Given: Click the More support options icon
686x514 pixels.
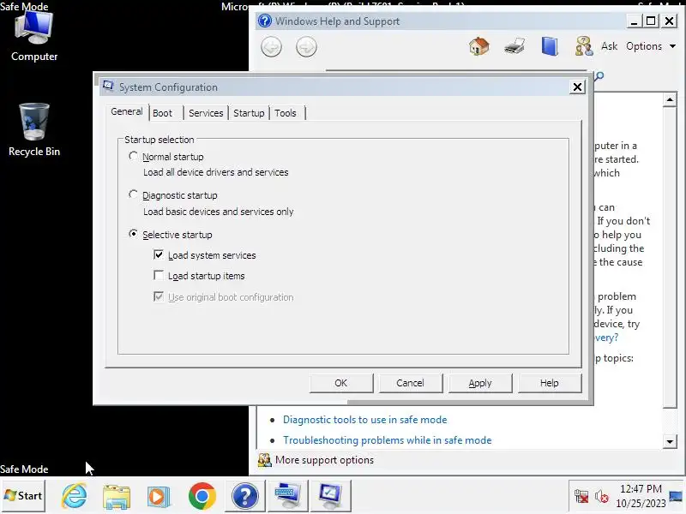Looking at the screenshot, I should pyautogui.click(x=264, y=460).
